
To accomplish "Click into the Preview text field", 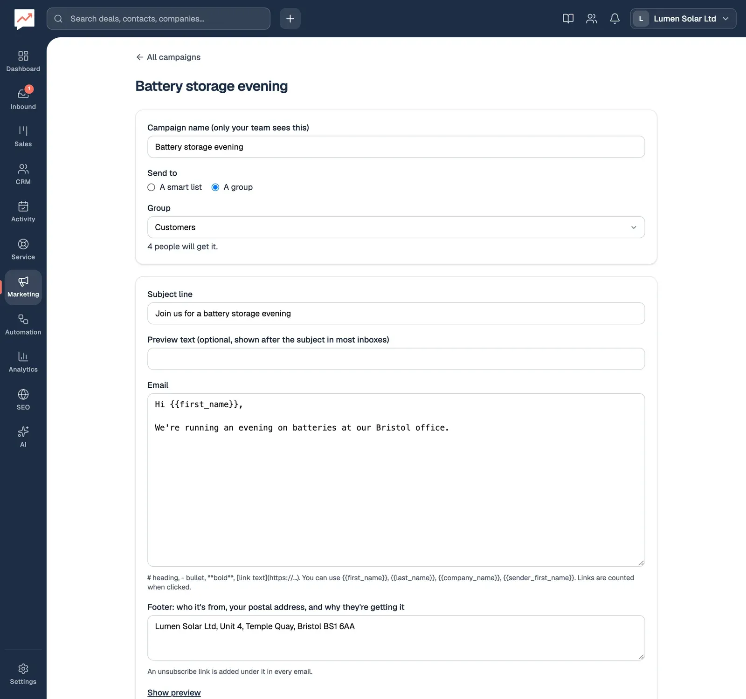I will click(396, 359).
